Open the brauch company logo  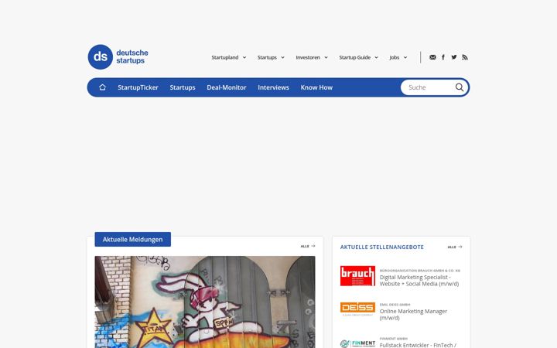357,276
